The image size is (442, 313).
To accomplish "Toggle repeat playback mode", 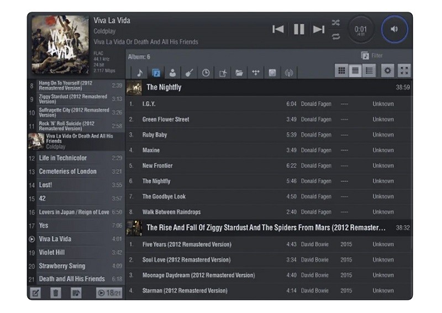I will [x=336, y=36].
